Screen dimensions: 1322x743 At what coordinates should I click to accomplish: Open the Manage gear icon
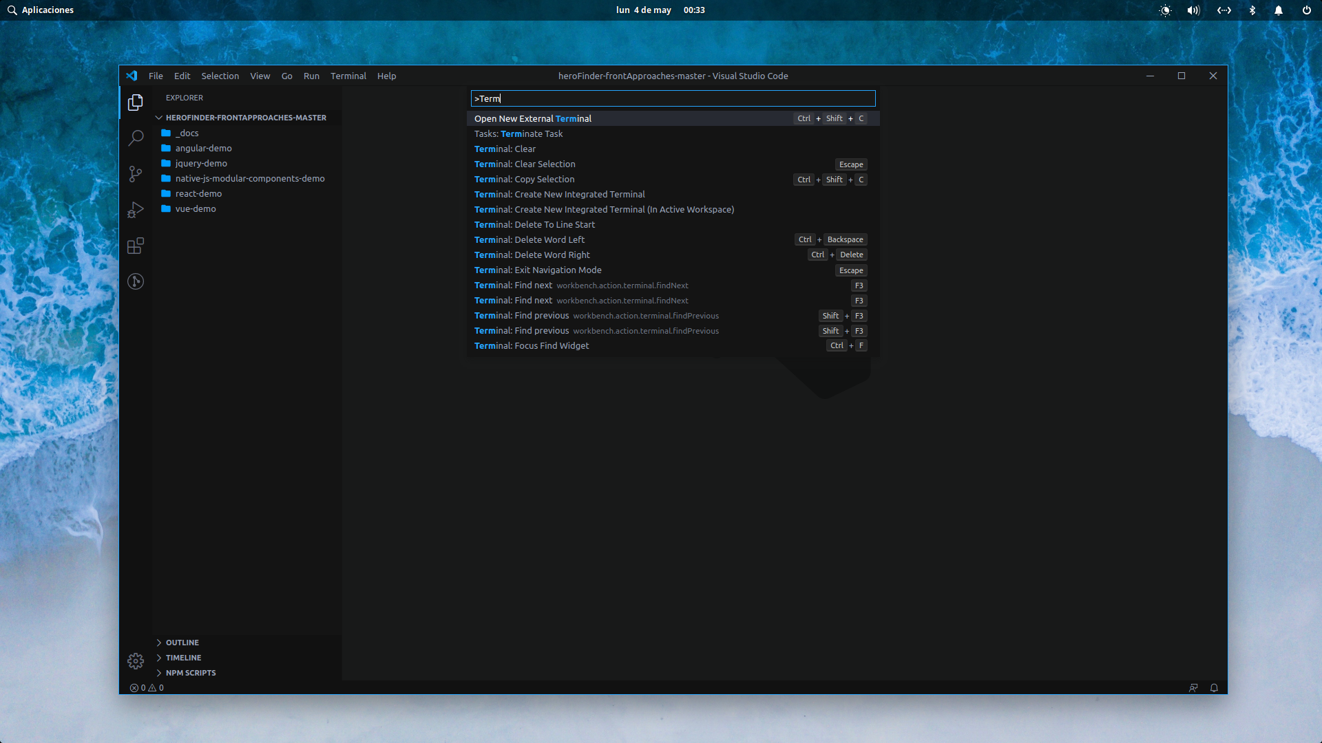pyautogui.click(x=136, y=661)
